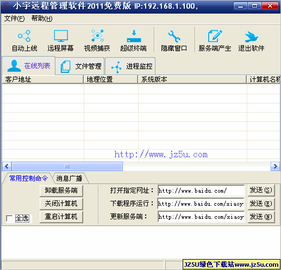Switch to 进程监控 tab
This screenshot has width=281, height=270.
coord(130,66)
